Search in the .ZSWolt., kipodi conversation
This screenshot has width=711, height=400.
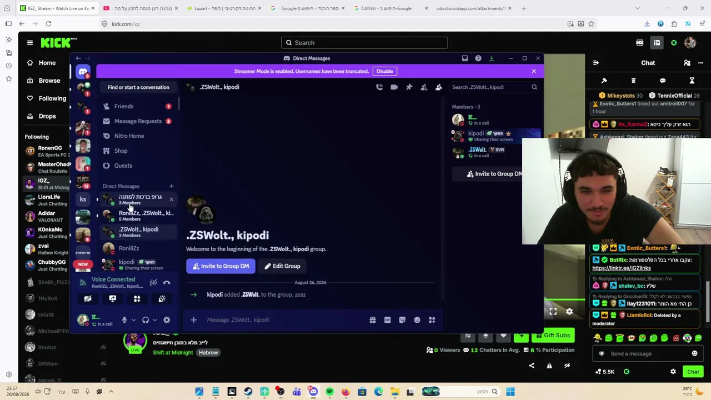point(494,87)
